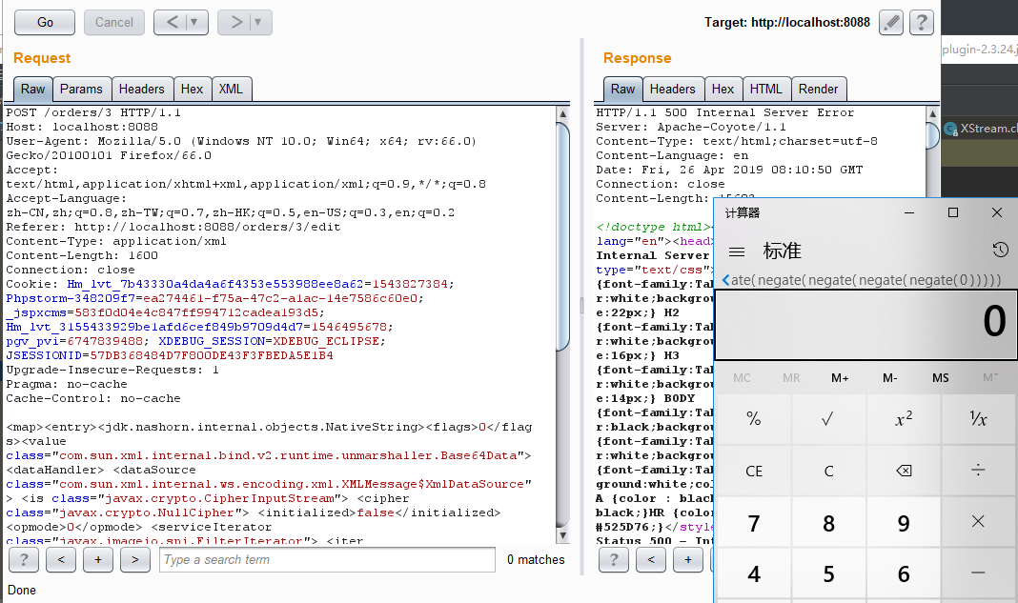Click calculator digit 5

tap(828, 573)
